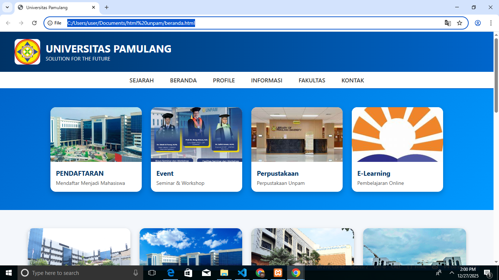
Task: Open the Chrome profile avatar
Action: pyautogui.click(x=478, y=23)
